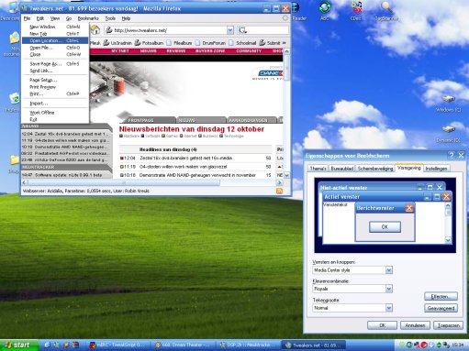Click the red system tray icon
The height and width of the screenshot is (351, 469).
[x=424, y=345]
